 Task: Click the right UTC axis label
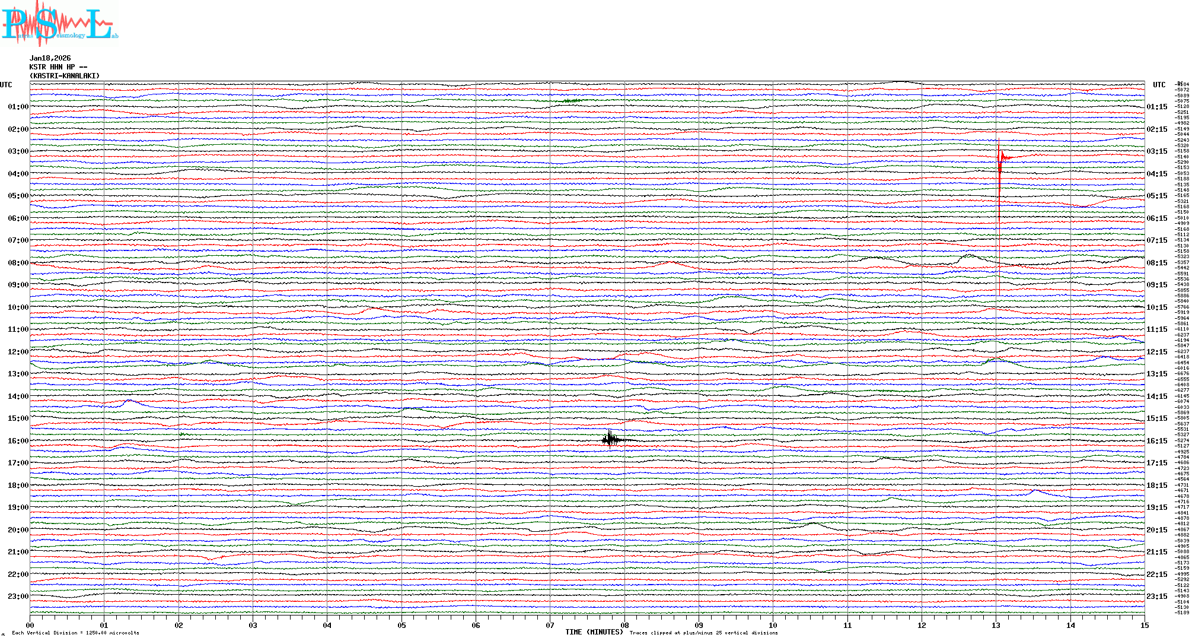1159,85
